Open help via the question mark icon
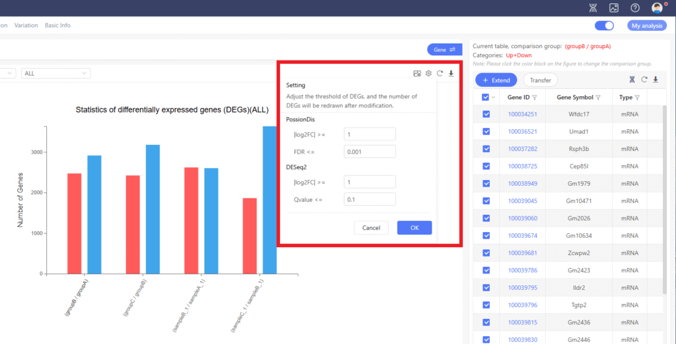 click(635, 8)
